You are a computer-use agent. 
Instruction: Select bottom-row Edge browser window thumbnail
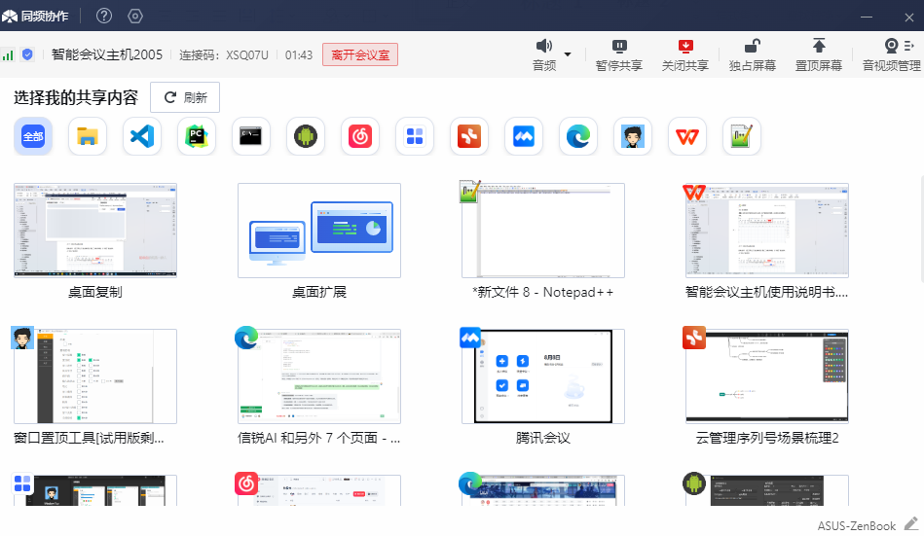[x=543, y=490]
